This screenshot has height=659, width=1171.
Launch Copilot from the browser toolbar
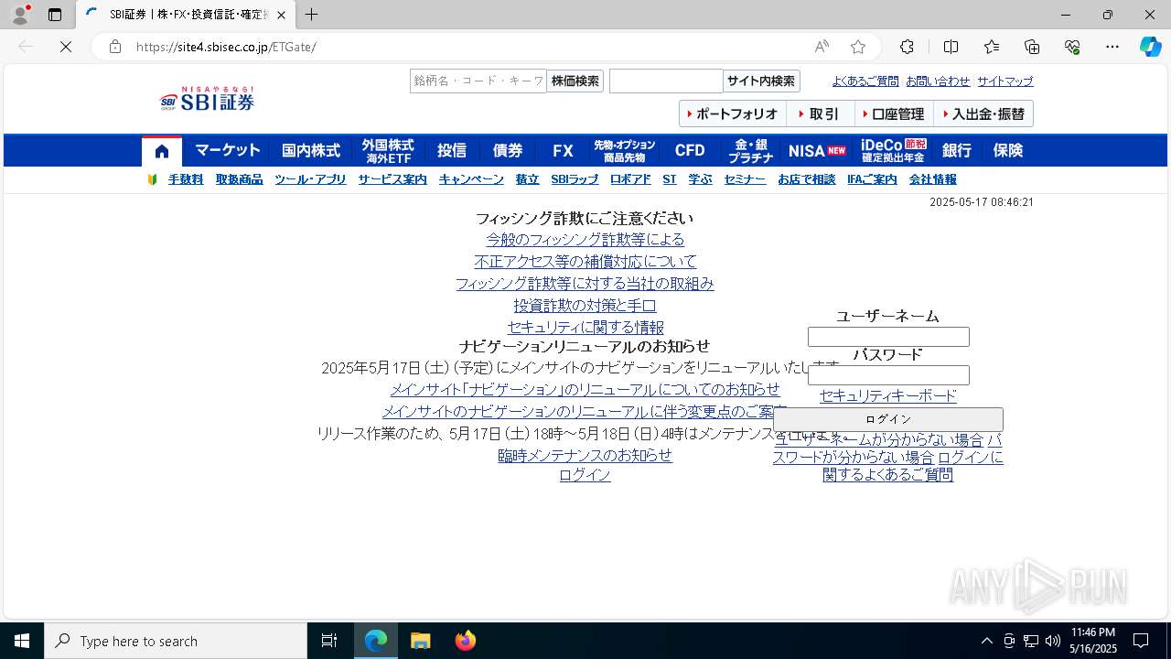pyautogui.click(x=1151, y=47)
